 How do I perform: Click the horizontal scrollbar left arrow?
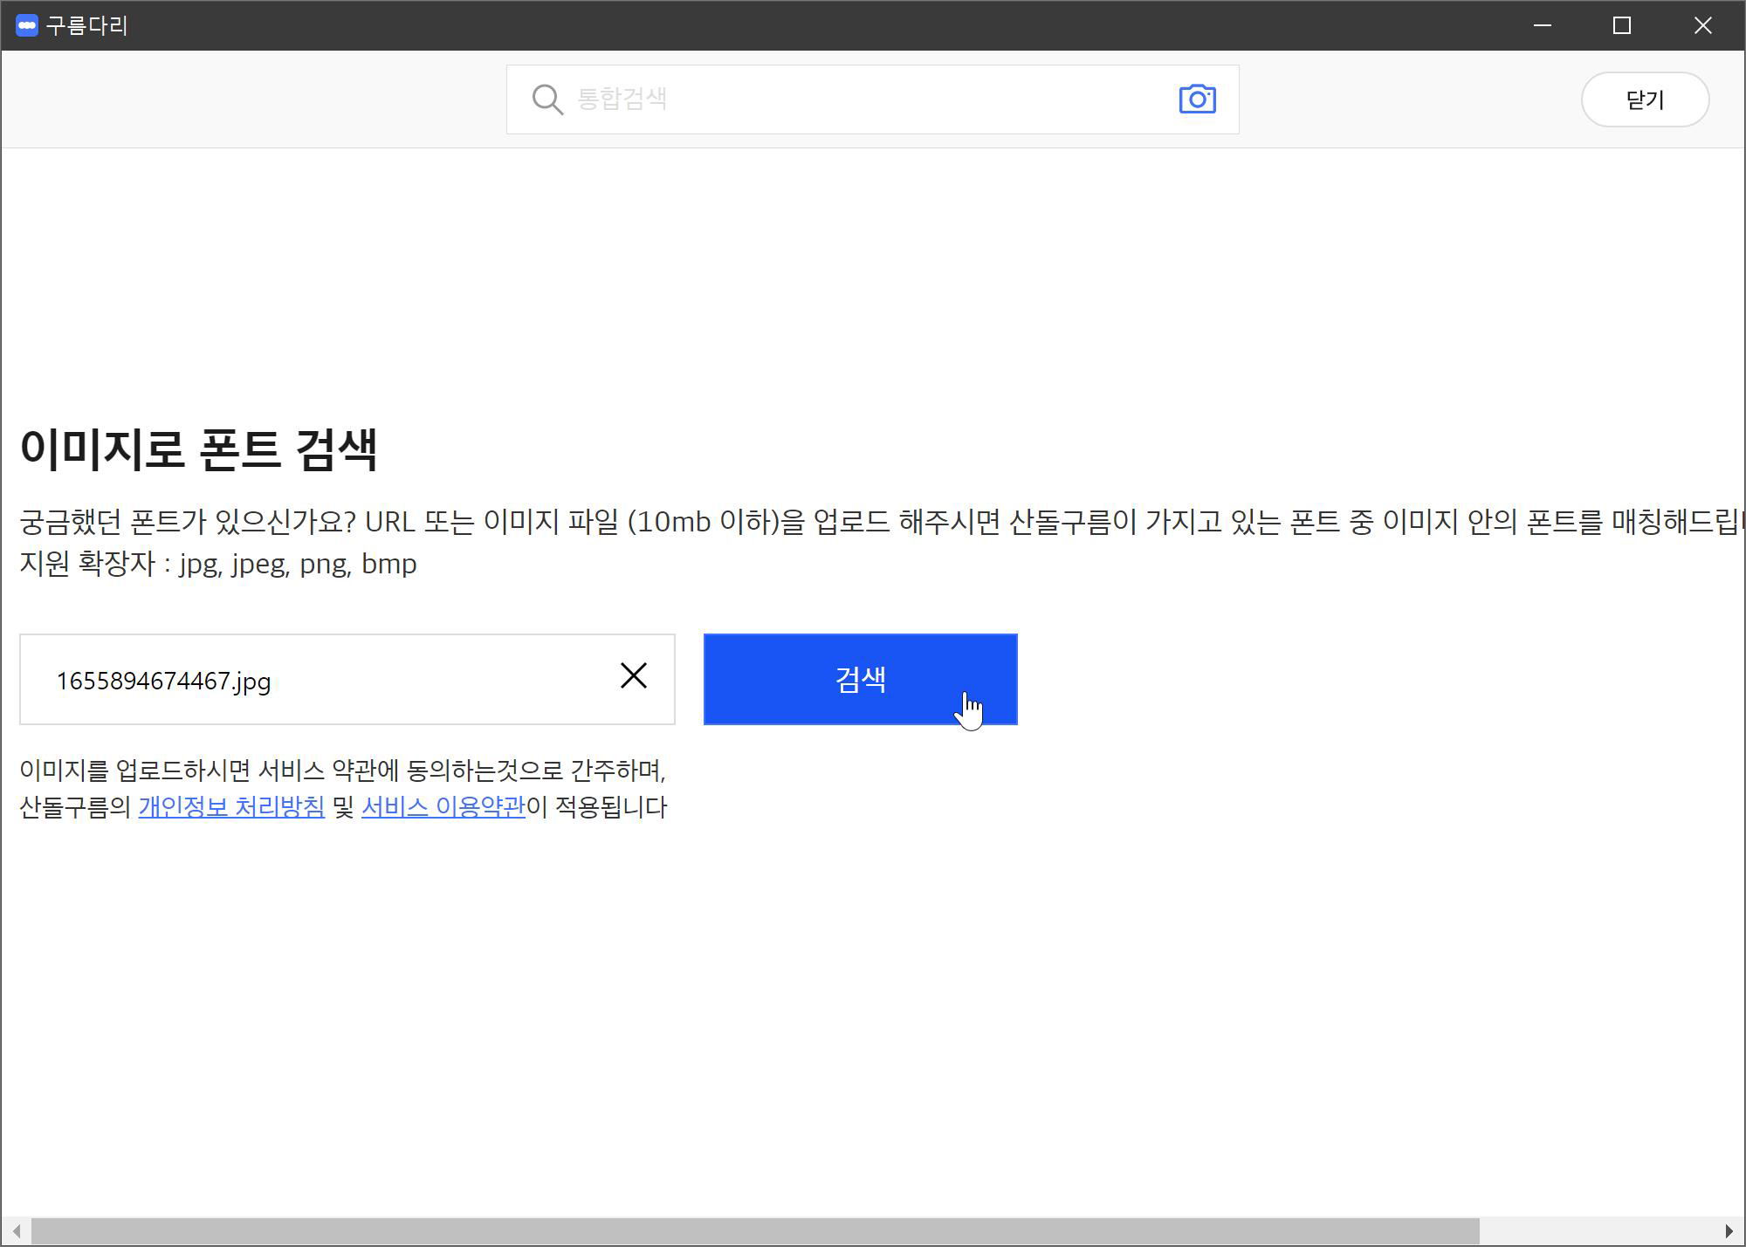click(16, 1231)
